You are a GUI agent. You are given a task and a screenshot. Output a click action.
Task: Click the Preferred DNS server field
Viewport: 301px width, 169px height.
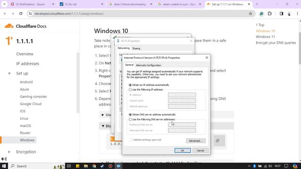coord(182,125)
